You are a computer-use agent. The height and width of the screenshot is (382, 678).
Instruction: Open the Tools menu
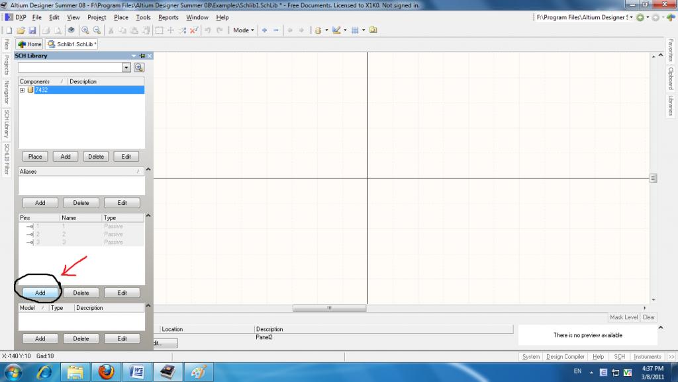coord(143,17)
